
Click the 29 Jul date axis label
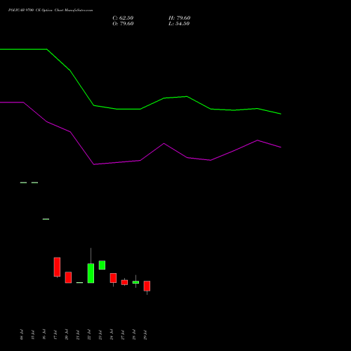pos(145,335)
